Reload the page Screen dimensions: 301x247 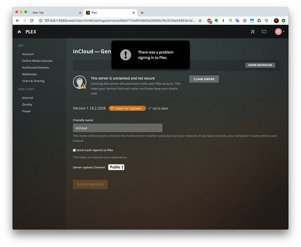click(32, 21)
